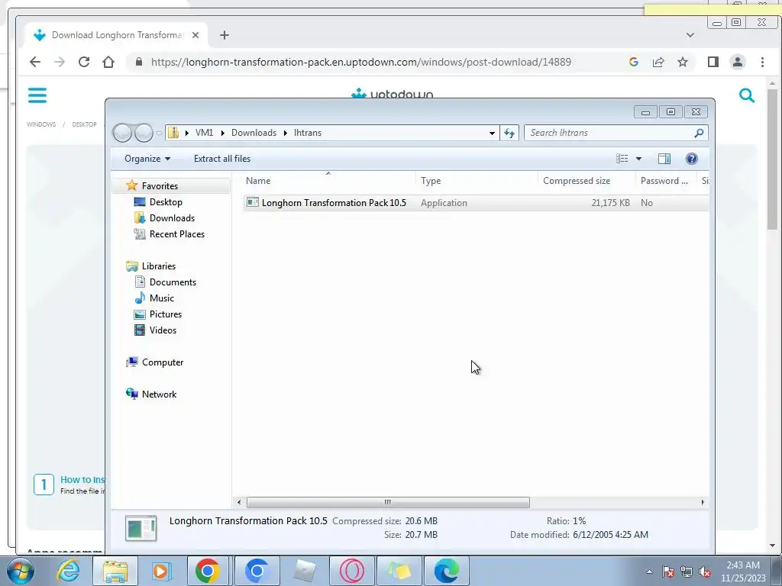Launch Windows Media Player from taskbar
This screenshot has width=782, height=586.
pyautogui.click(x=161, y=571)
